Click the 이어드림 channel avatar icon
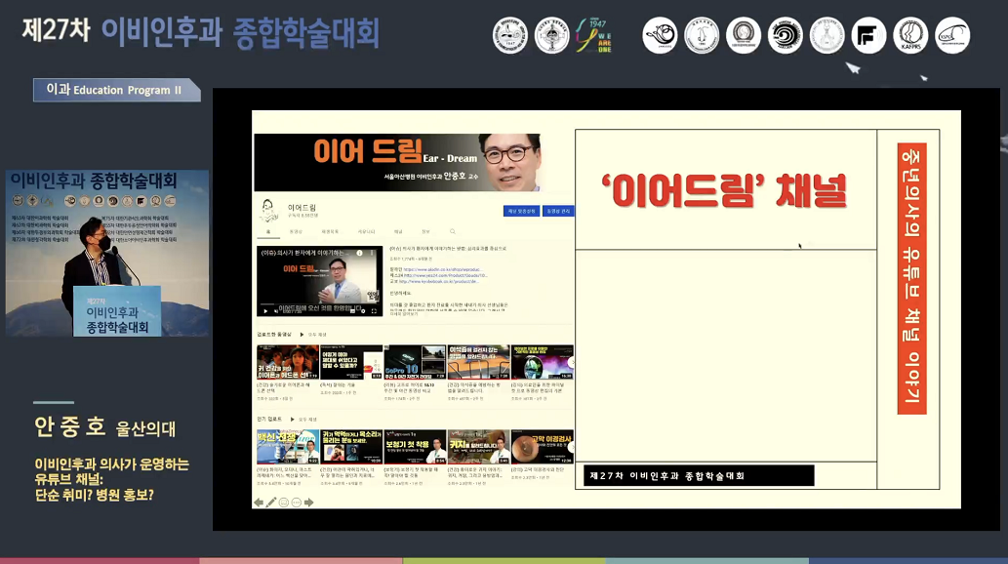Image resolution: width=1008 pixels, height=564 pixels. click(x=267, y=210)
